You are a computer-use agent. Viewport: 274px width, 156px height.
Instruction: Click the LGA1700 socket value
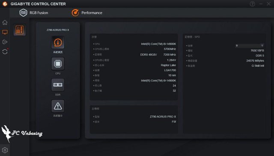pyautogui.click(x=170, y=70)
